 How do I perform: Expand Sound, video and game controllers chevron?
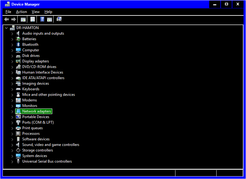(12, 145)
